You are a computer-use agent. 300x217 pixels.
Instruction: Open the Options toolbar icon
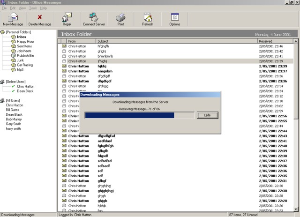point(174,17)
